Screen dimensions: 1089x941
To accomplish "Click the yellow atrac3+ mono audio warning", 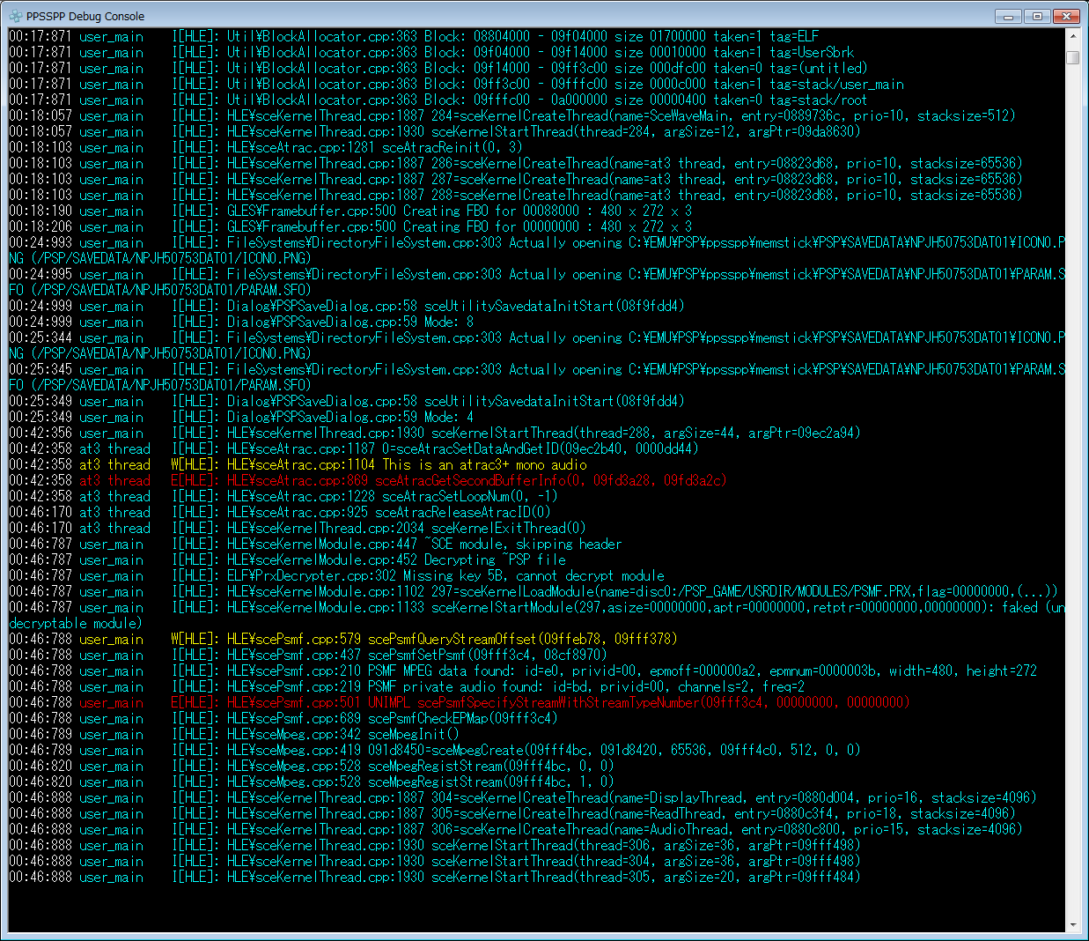I will click(406, 464).
